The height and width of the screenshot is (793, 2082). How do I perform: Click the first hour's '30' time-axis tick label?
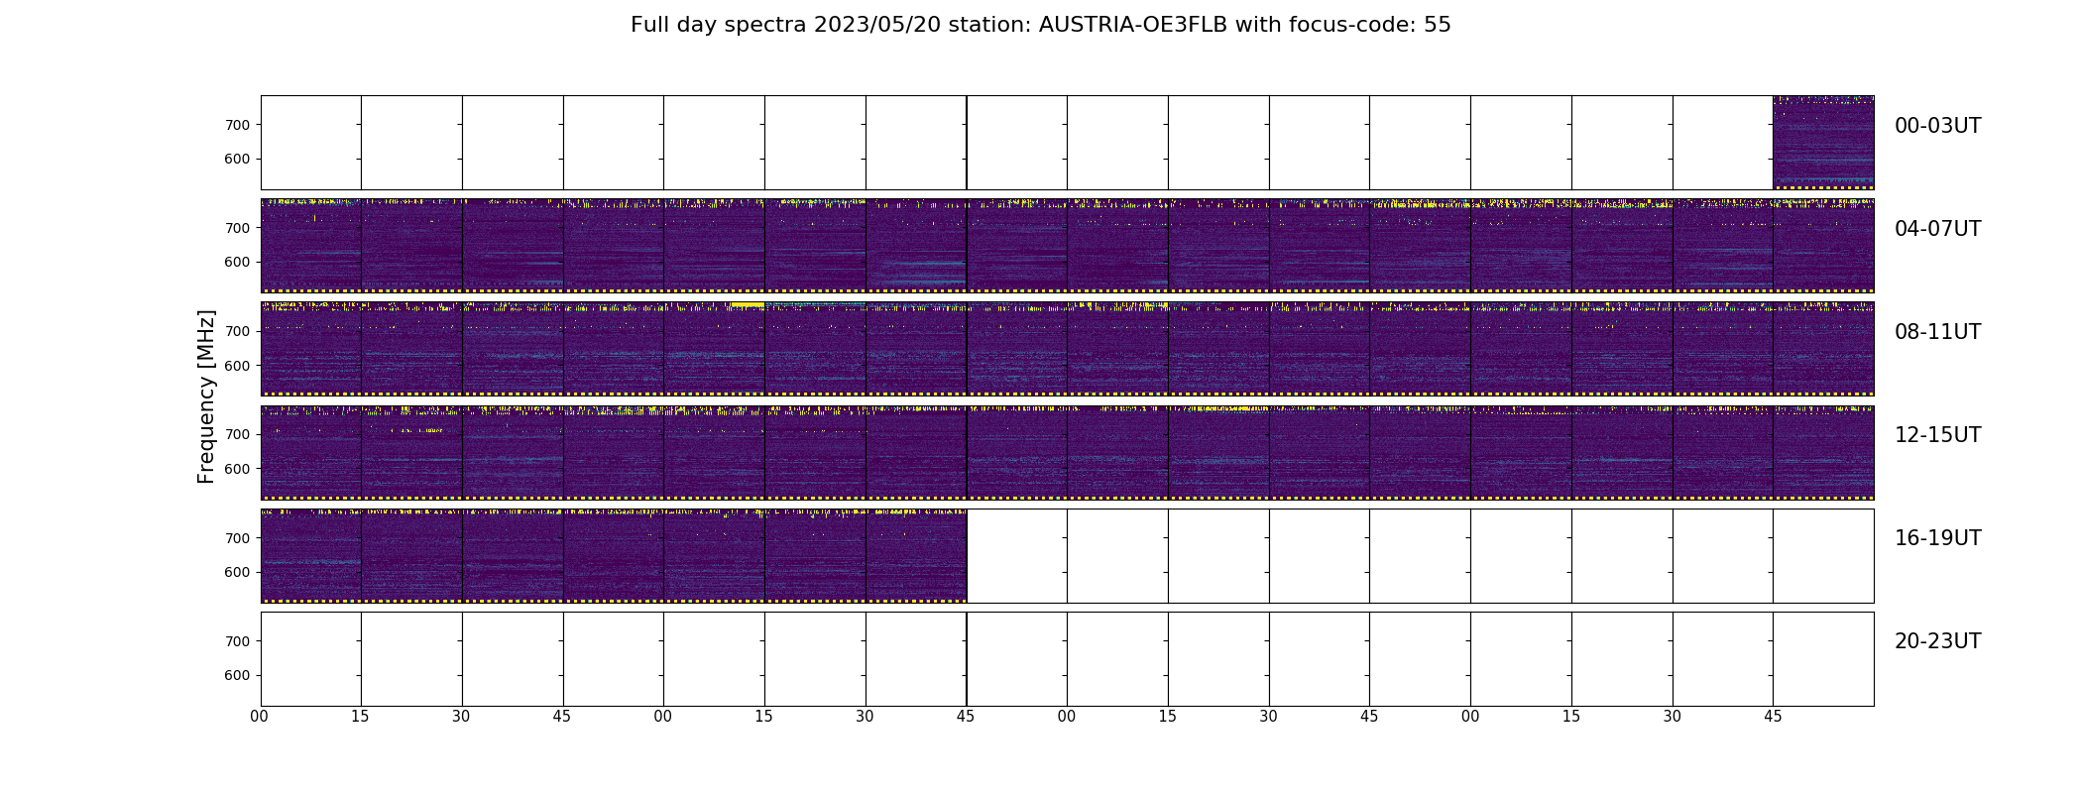point(461,717)
